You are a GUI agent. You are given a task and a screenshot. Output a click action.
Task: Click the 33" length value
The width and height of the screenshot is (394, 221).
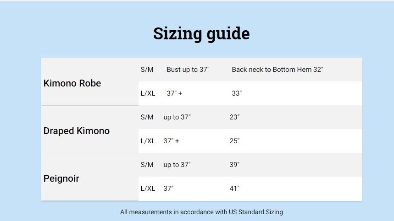point(237,93)
